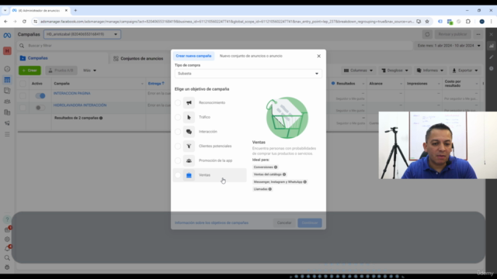
Task: Show info for Messenger, Instagram y WhatsApp tag
Action: (x=305, y=182)
